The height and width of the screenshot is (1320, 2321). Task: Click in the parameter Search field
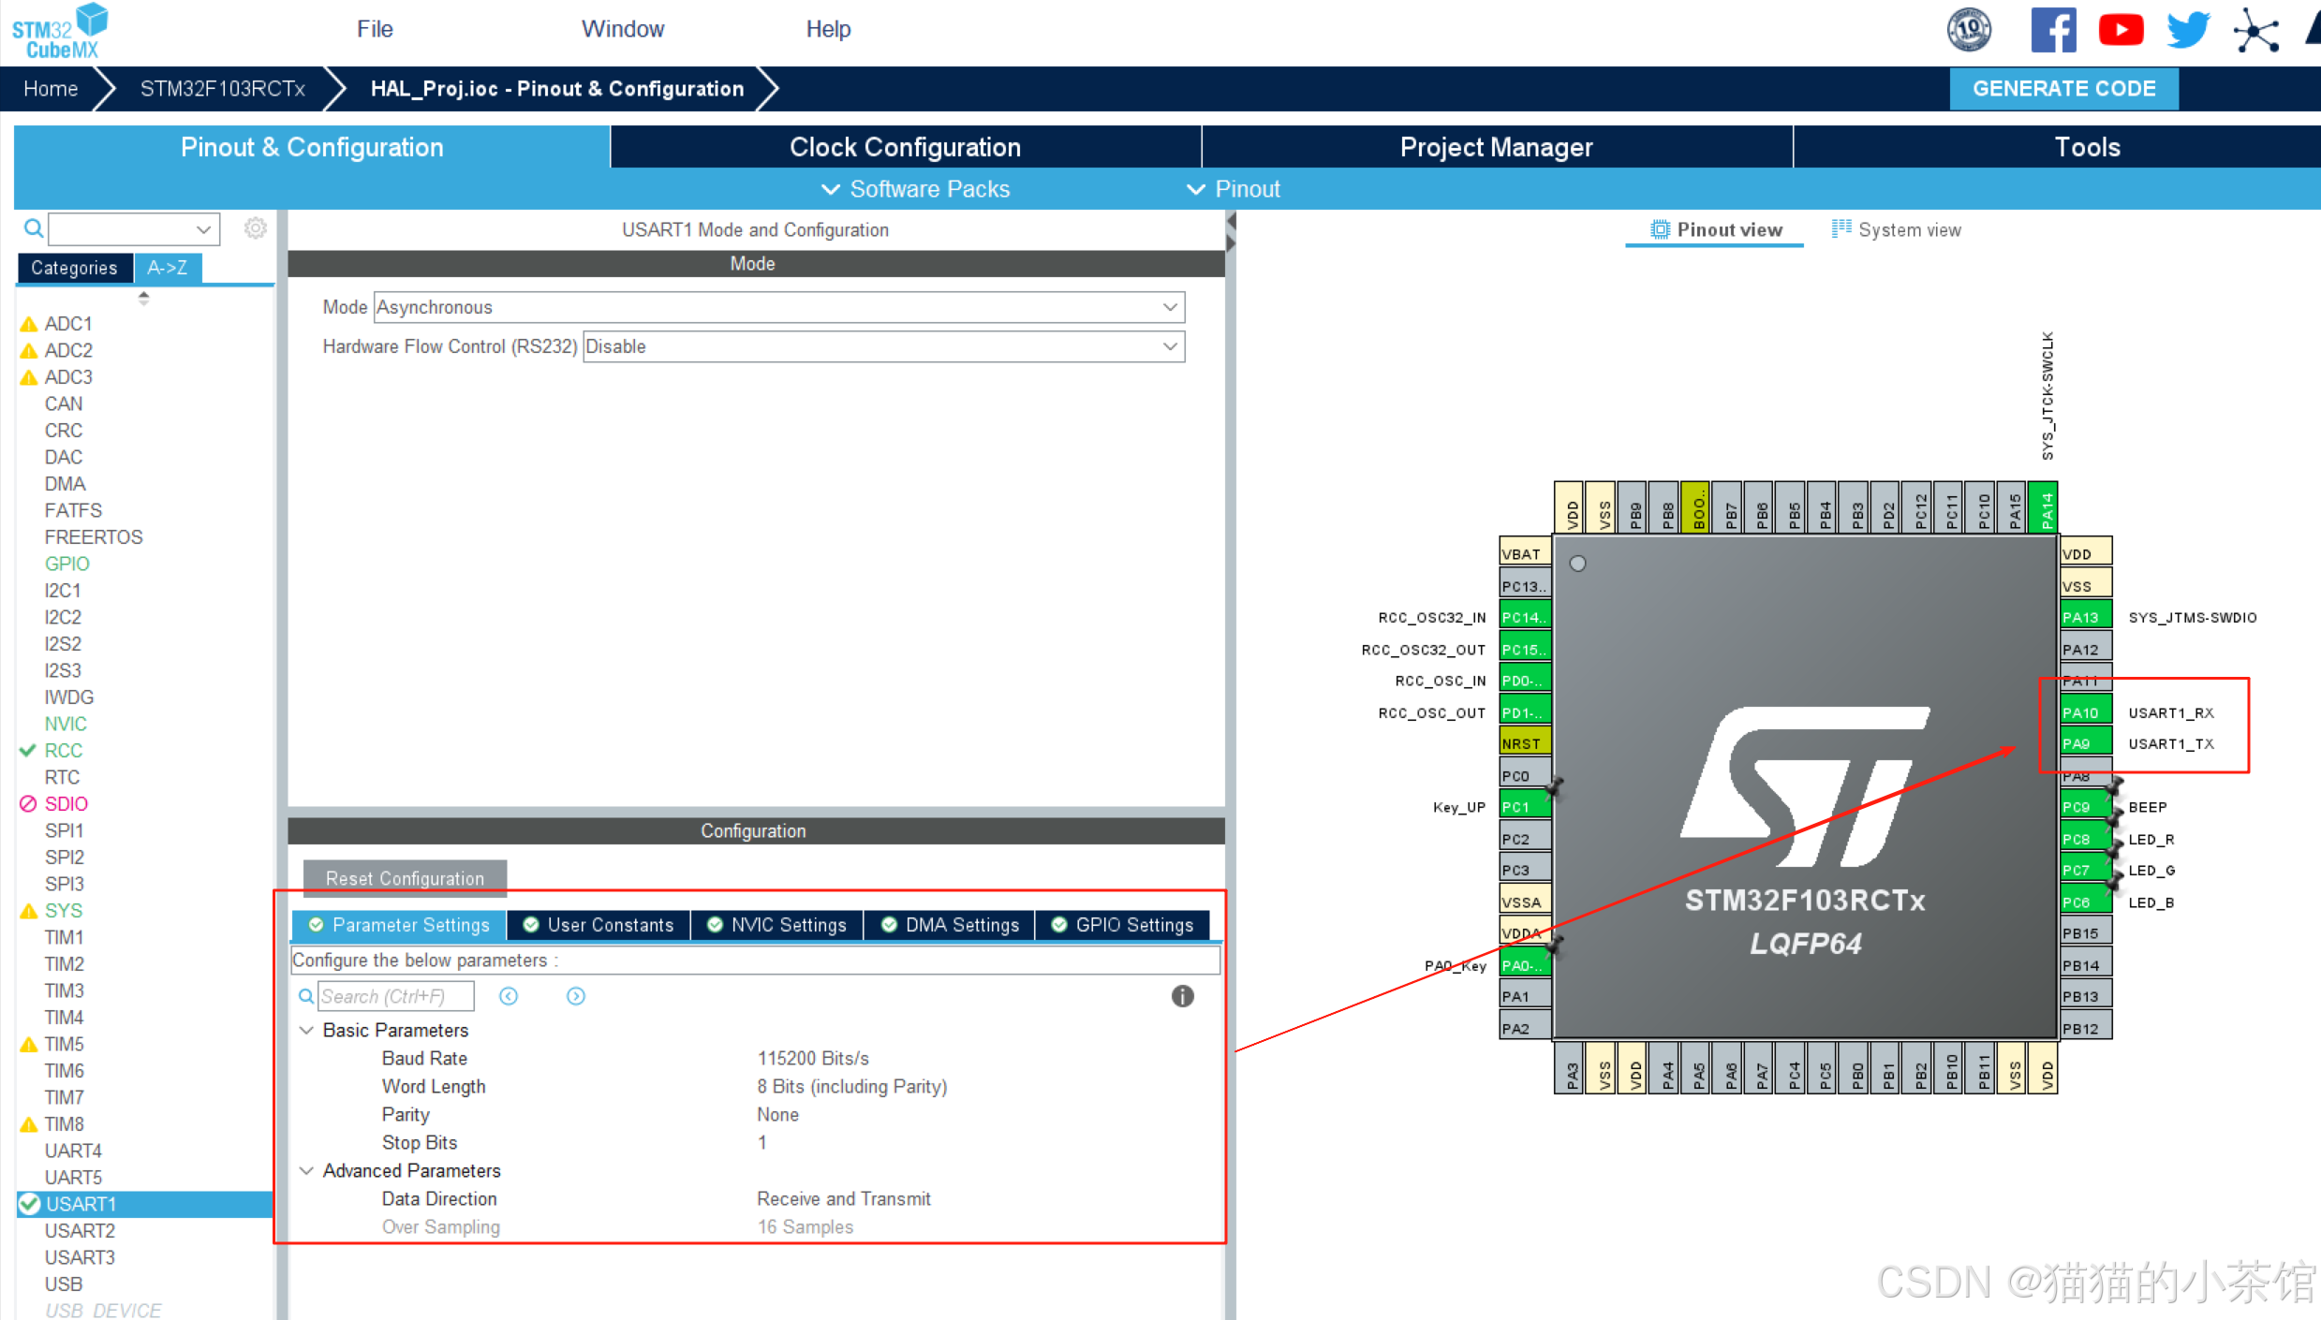tap(395, 996)
